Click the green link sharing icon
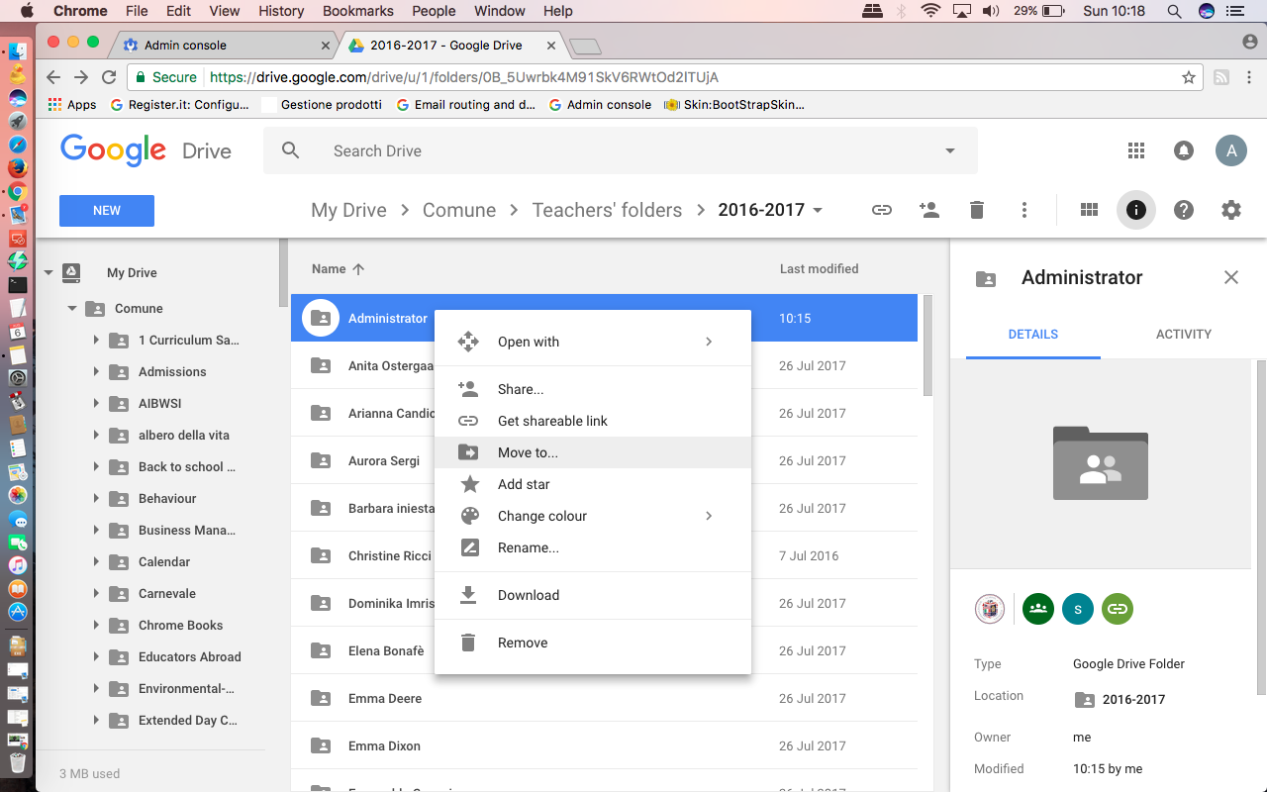This screenshot has width=1267, height=792. (x=1117, y=609)
